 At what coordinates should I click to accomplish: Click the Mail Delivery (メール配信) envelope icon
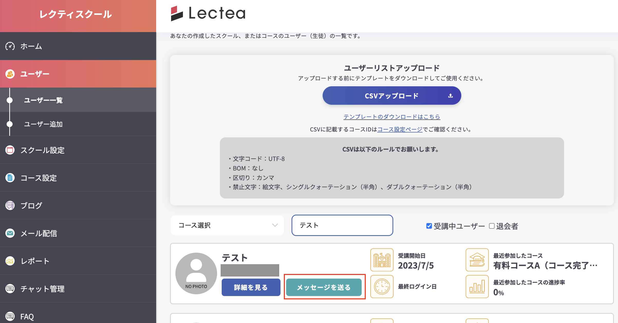click(10, 233)
